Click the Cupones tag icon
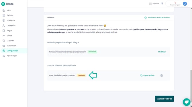 [4, 41]
